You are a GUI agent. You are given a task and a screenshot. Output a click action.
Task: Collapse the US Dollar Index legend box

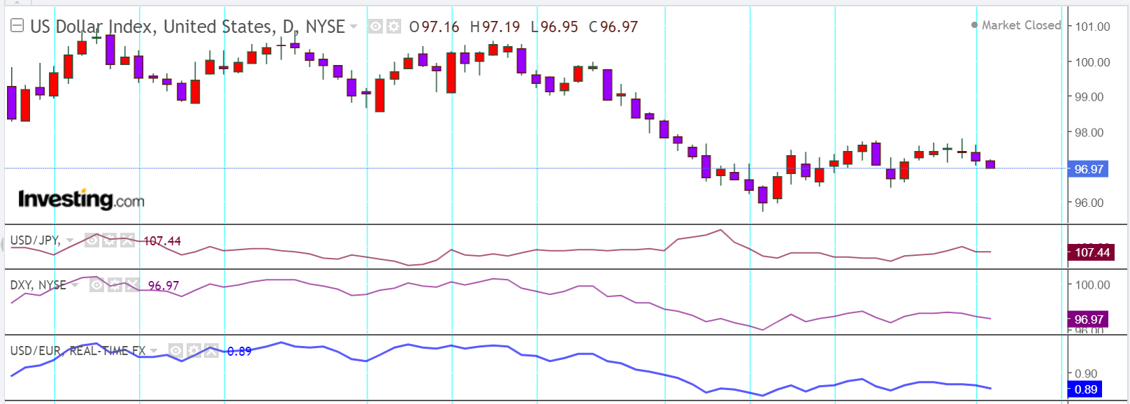pos(17,27)
